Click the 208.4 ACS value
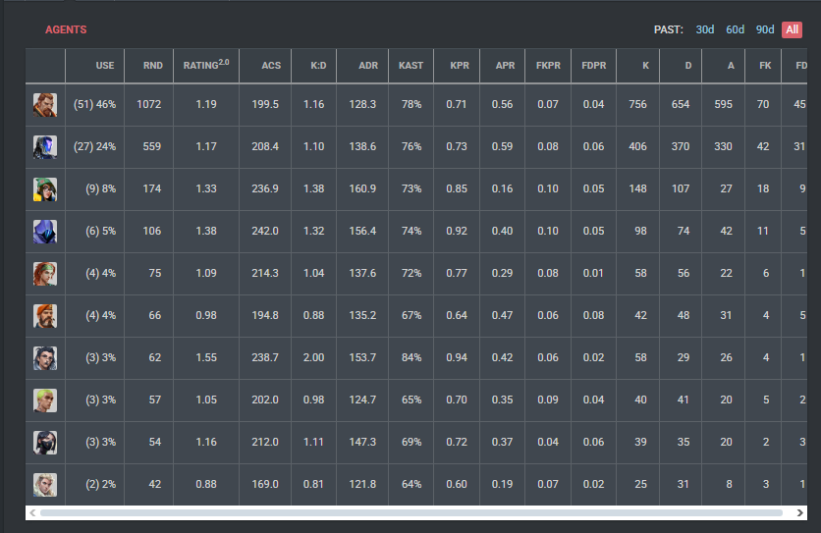The image size is (821, 533). tap(265, 146)
